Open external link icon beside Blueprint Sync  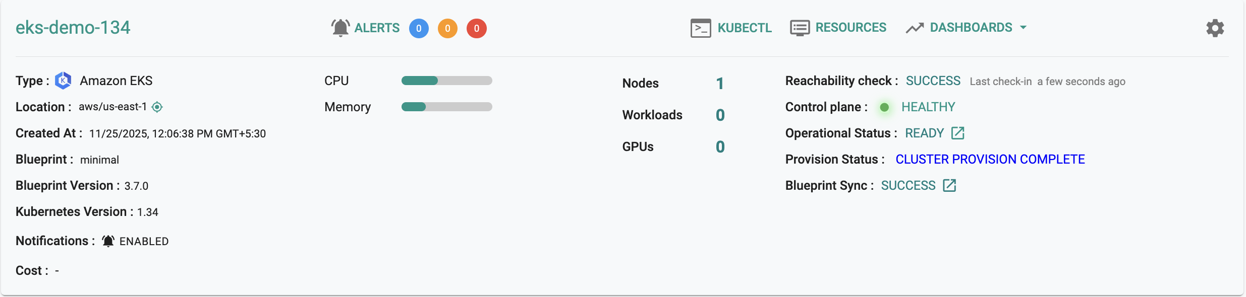[949, 186]
